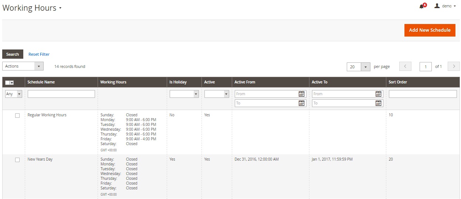Check the New Years Day row checkbox

click(17, 160)
